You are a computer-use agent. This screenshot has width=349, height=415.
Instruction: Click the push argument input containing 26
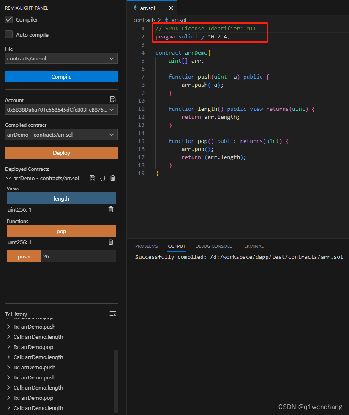tap(78, 256)
